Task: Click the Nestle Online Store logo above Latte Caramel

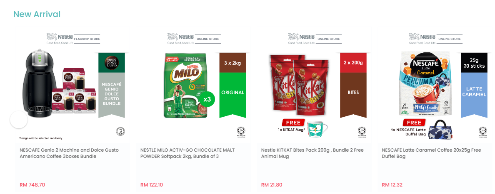Action: point(436,38)
